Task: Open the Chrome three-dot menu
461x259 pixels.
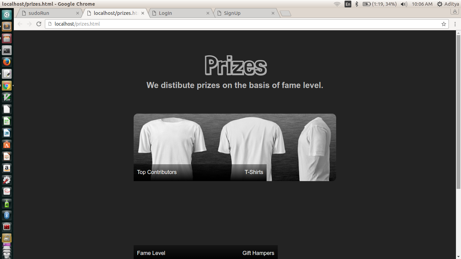Action: click(x=455, y=24)
